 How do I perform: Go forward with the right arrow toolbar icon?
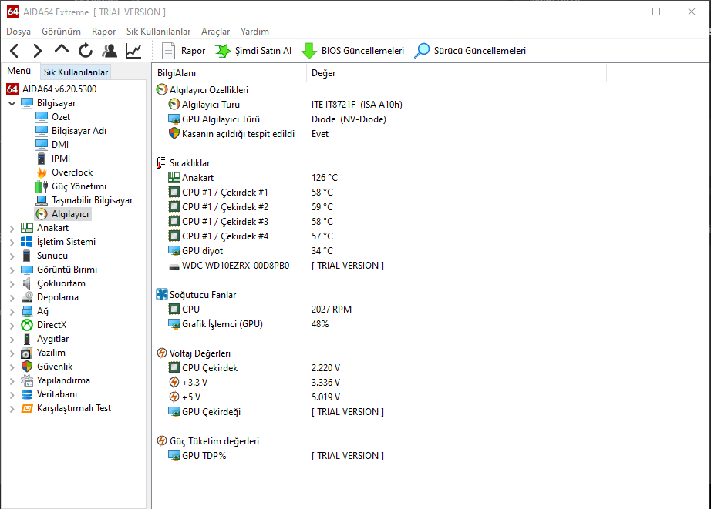coord(38,51)
